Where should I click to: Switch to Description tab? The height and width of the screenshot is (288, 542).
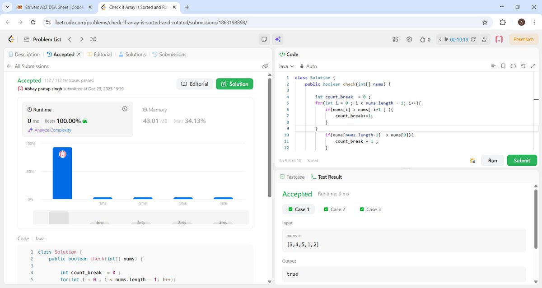tap(24, 54)
